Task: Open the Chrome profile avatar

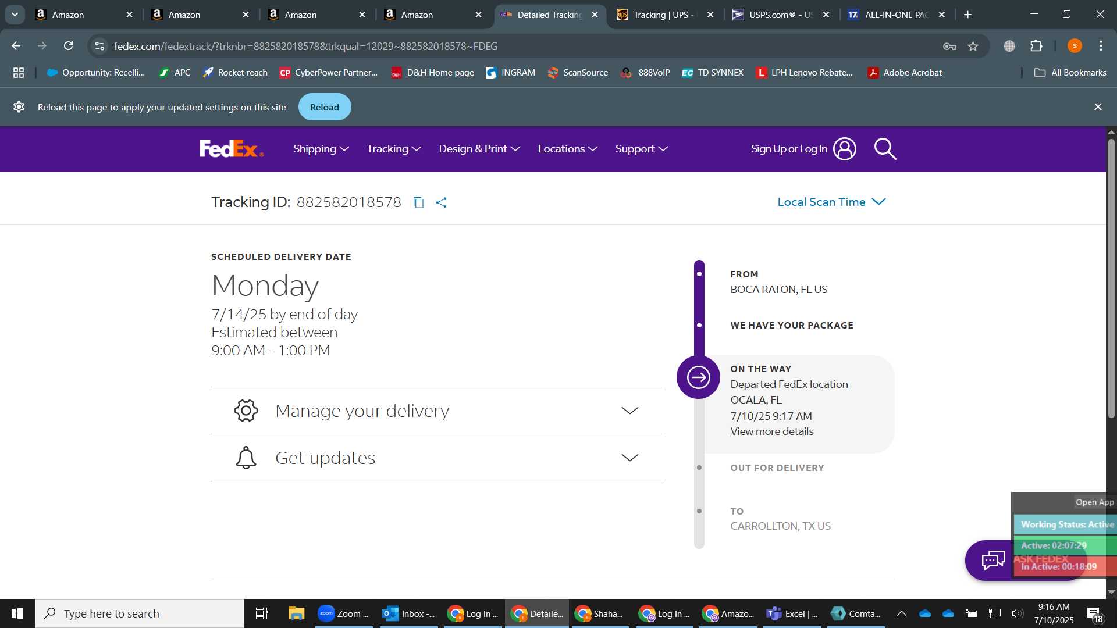Action: click(1075, 46)
